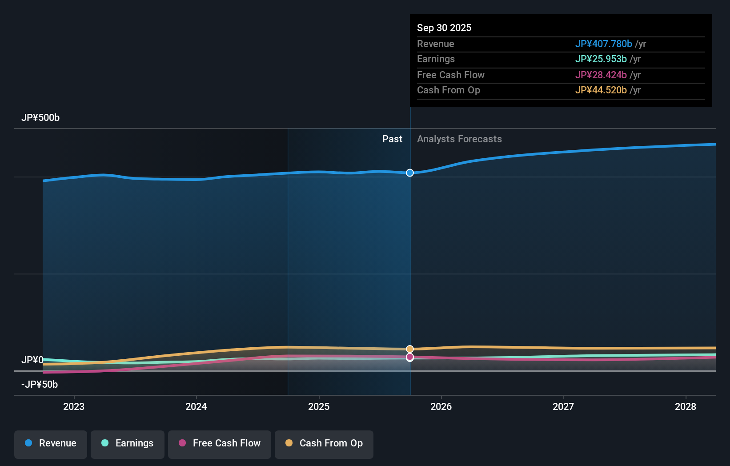Toggle Free Cash Flow via its pink legend icon
Image resolution: width=730 pixels, height=466 pixels.
tap(182, 444)
